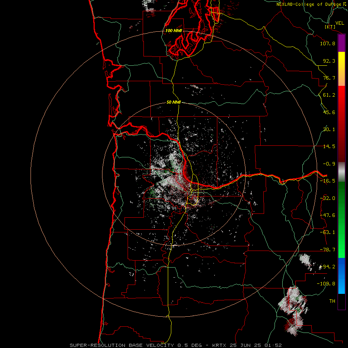The height and width of the screenshot is (348, 348).
Task: Click the 100 NMI range ring label
Action: pos(174,31)
